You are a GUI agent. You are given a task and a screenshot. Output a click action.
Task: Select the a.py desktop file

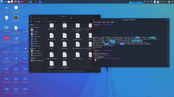tap(16, 60)
